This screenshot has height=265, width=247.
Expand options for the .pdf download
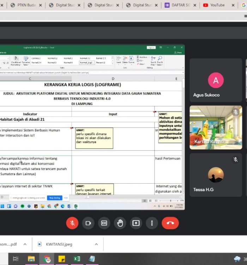coord(25,244)
